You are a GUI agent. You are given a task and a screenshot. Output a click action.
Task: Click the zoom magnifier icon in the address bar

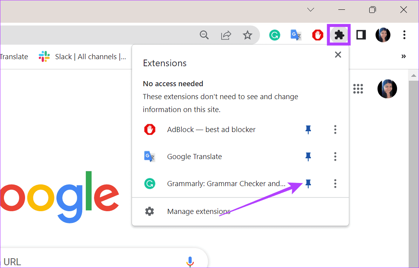(x=204, y=35)
